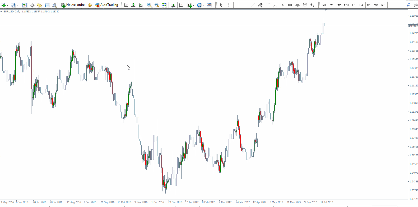Zoom in on the chart

pyautogui.click(x=149, y=5)
